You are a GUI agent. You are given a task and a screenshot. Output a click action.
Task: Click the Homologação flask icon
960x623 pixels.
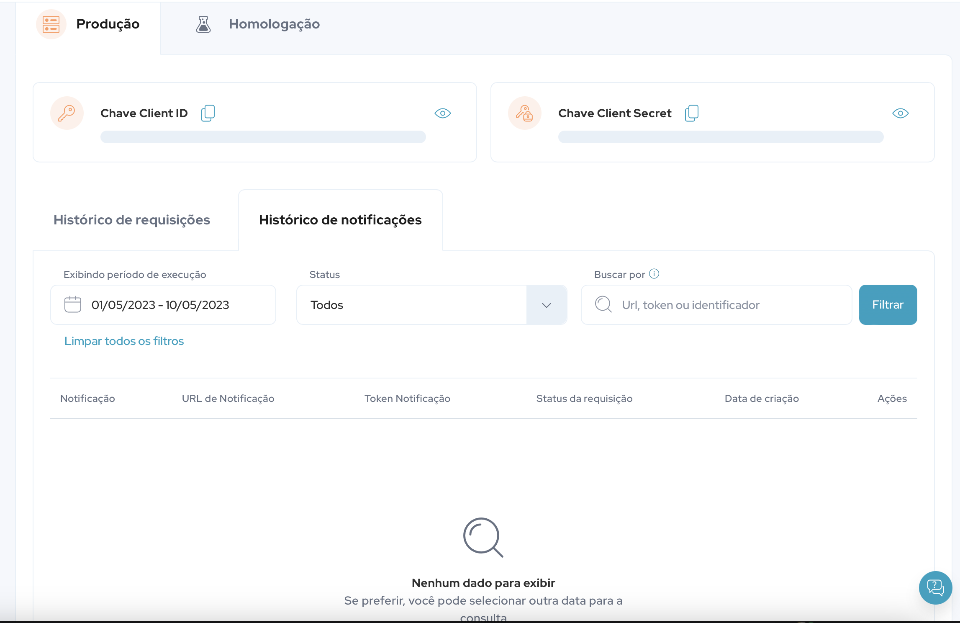click(203, 24)
